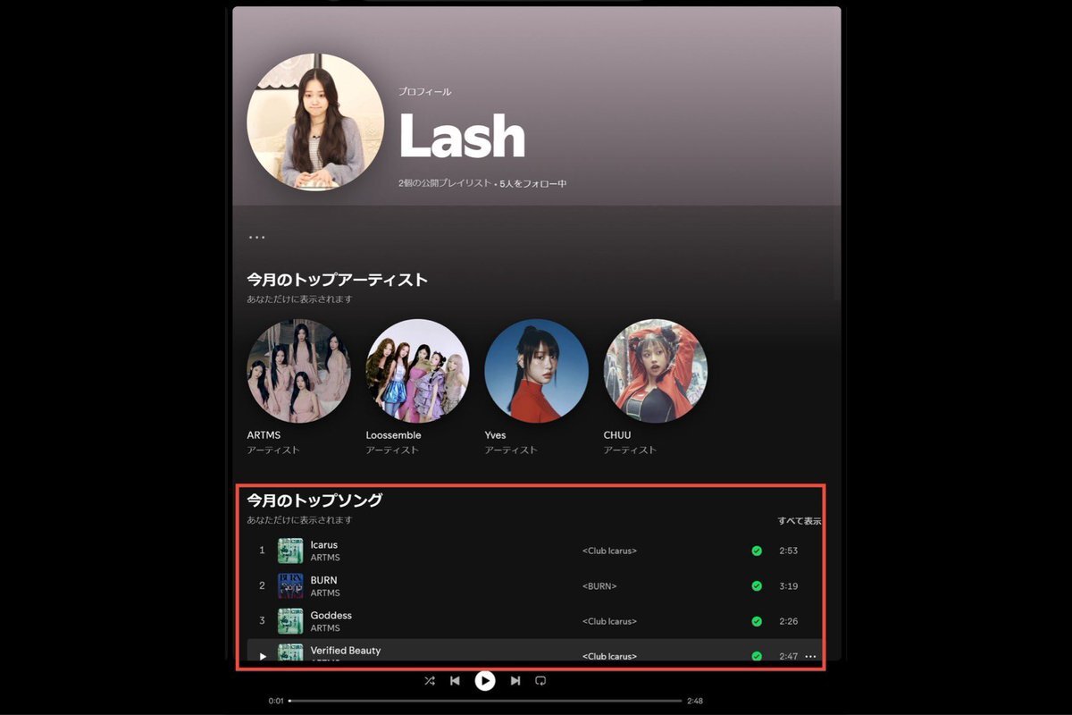The width and height of the screenshot is (1072, 715).
Task: Open the ARTMS artist photo
Action: pyautogui.click(x=298, y=371)
